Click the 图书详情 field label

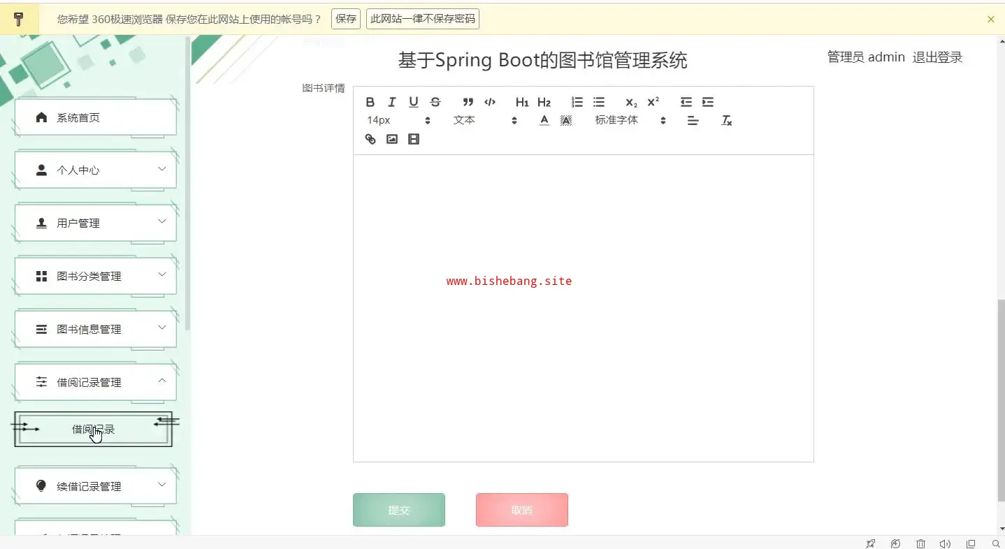point(324,88)
